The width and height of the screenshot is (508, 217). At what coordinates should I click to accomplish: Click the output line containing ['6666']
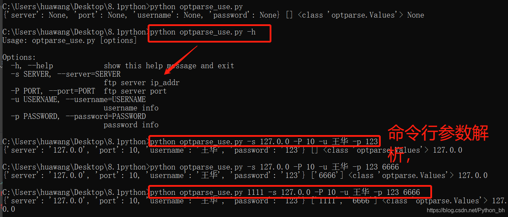pyautogui.click(x=245, y=175)
